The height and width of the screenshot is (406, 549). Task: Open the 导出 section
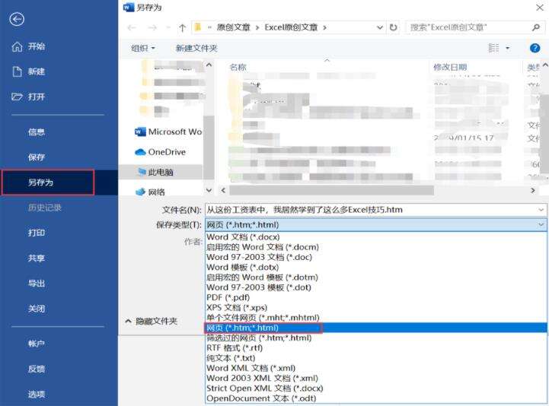click(x=37, y=284)
